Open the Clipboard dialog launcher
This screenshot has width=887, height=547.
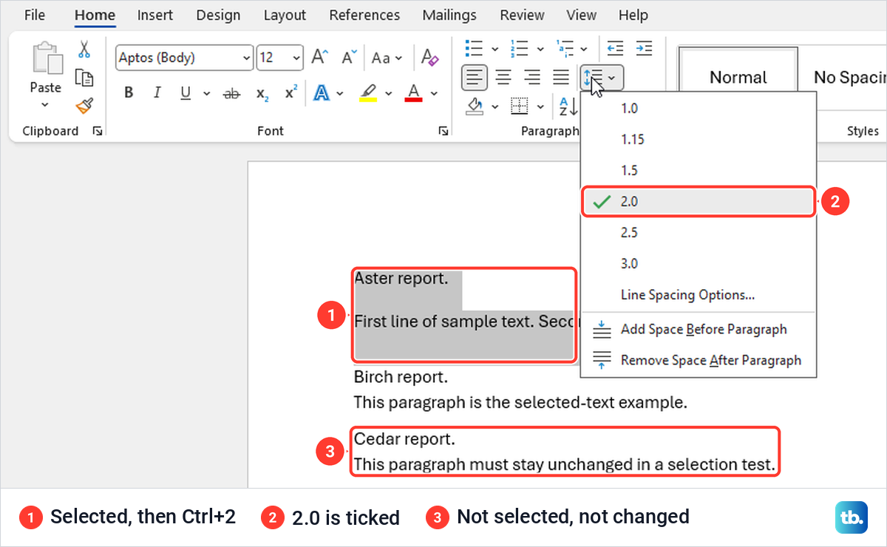click(x=97, y=131)
